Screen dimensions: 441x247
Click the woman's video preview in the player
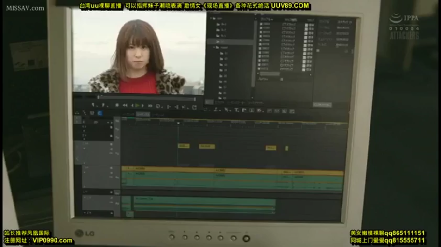139,51
